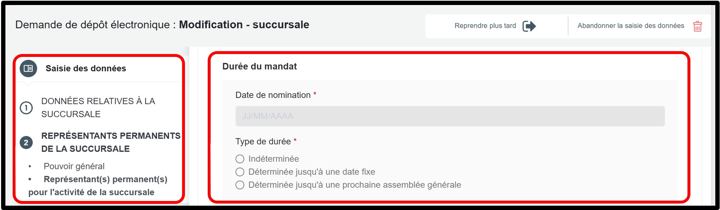Click the Date de nomination field label
720x210 pixels.
point(273,95)
